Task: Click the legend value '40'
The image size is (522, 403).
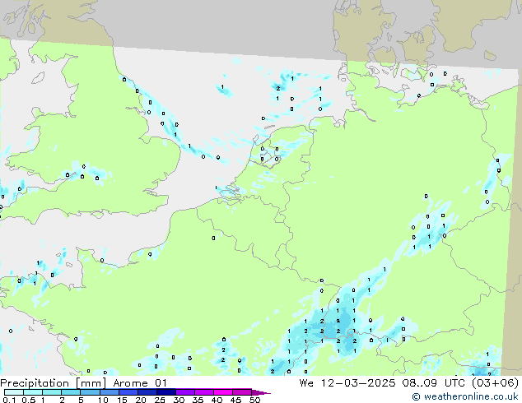Action: click(x=217, y=400)
